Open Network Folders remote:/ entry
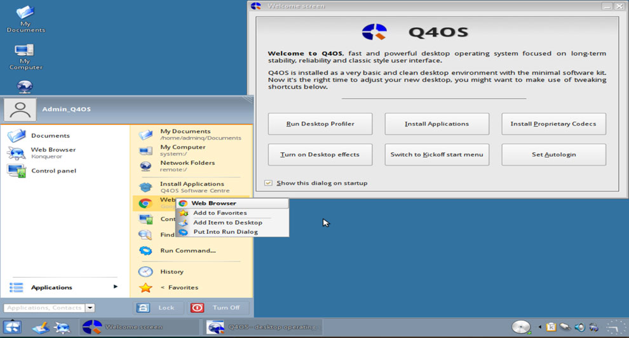Image resolution: width=629 pixels, height=338 pixels. coord(177,166)
